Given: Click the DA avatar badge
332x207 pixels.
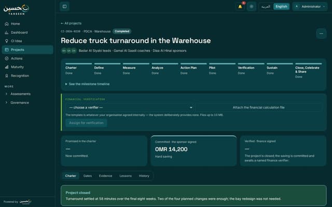Looking at the screenshot, I should 74,51.
